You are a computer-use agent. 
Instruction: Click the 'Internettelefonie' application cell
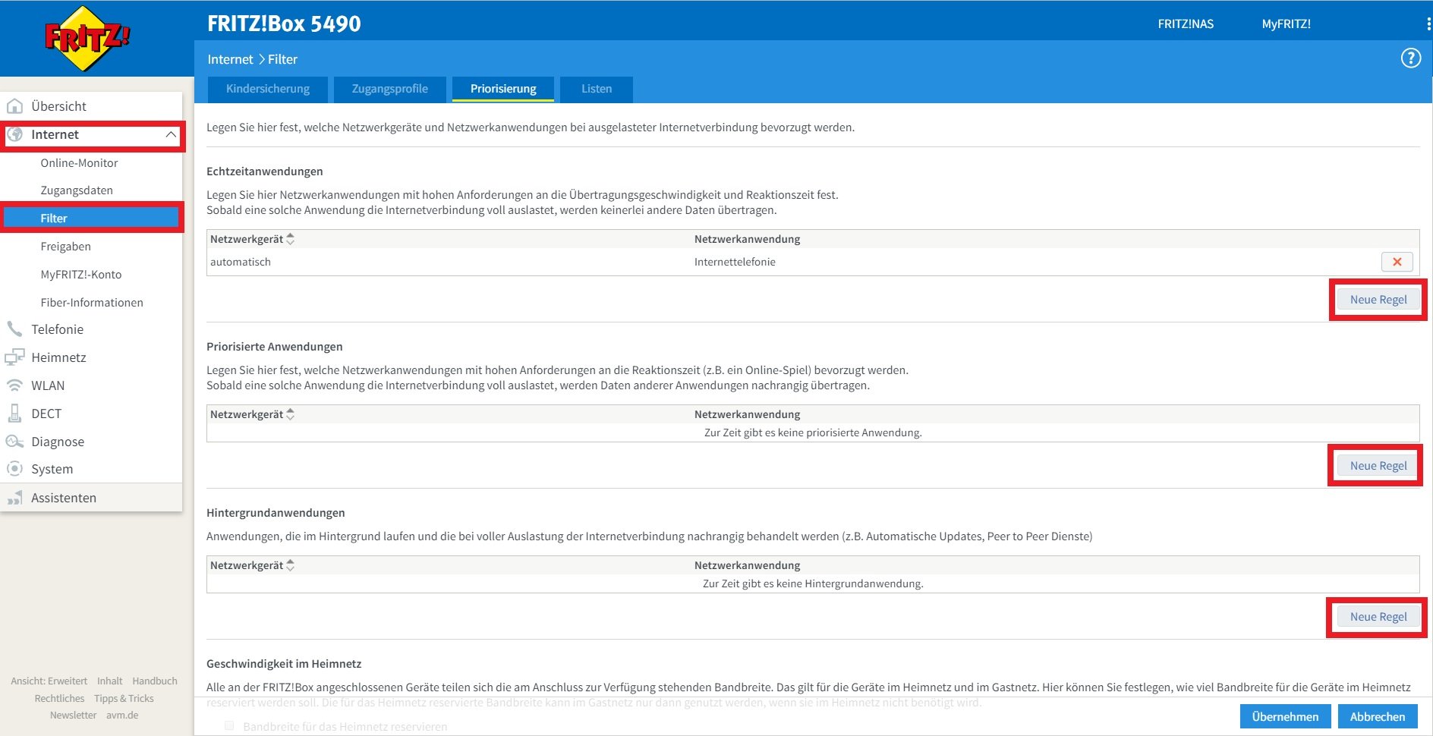(735, 262)
